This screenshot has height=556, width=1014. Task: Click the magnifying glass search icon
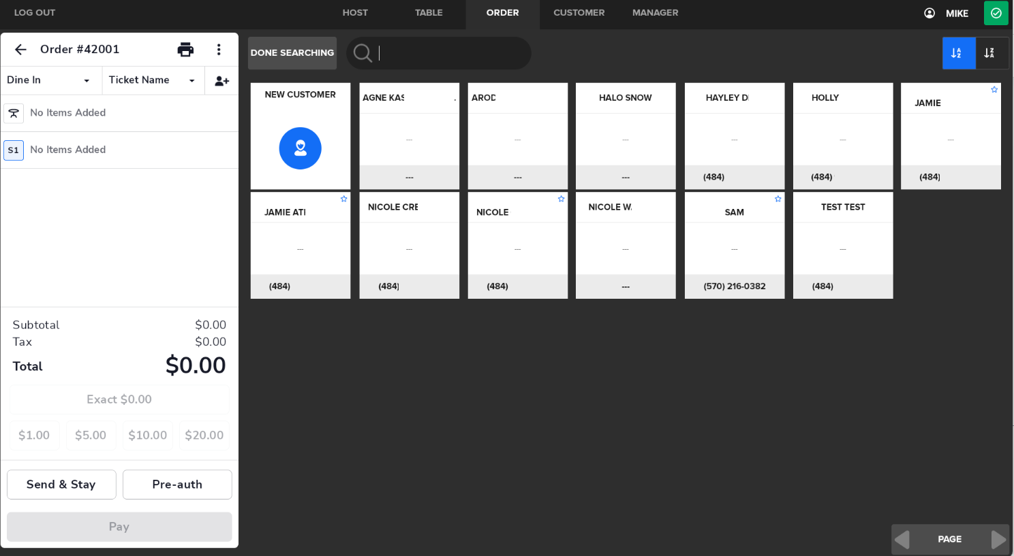(x=363, y=53)
